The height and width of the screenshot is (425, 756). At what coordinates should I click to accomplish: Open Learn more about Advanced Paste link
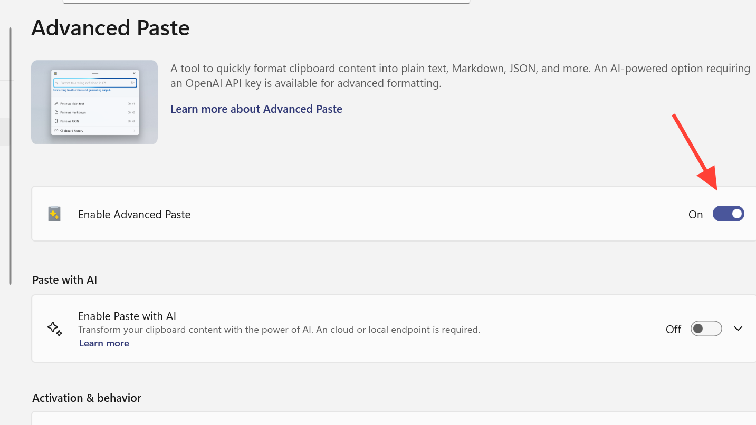(x=256, y=109)
